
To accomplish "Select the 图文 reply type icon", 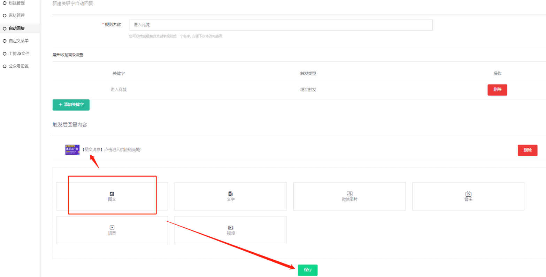I will 112,194.
